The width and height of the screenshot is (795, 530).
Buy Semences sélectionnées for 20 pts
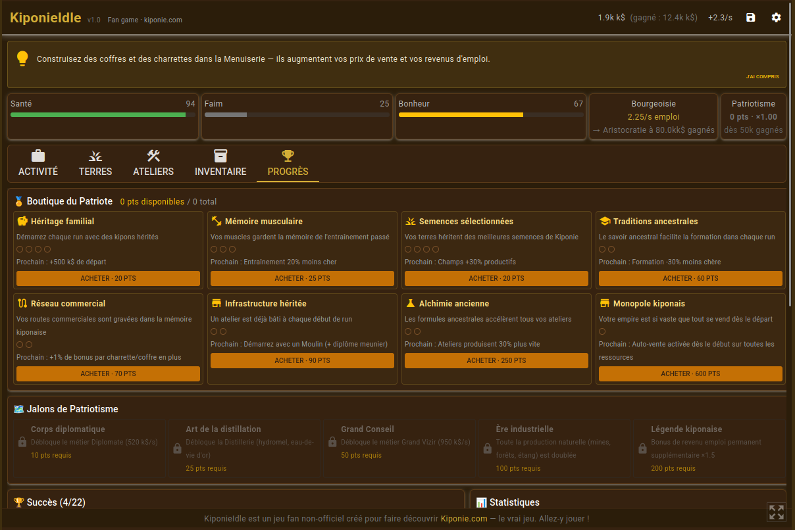496,278
